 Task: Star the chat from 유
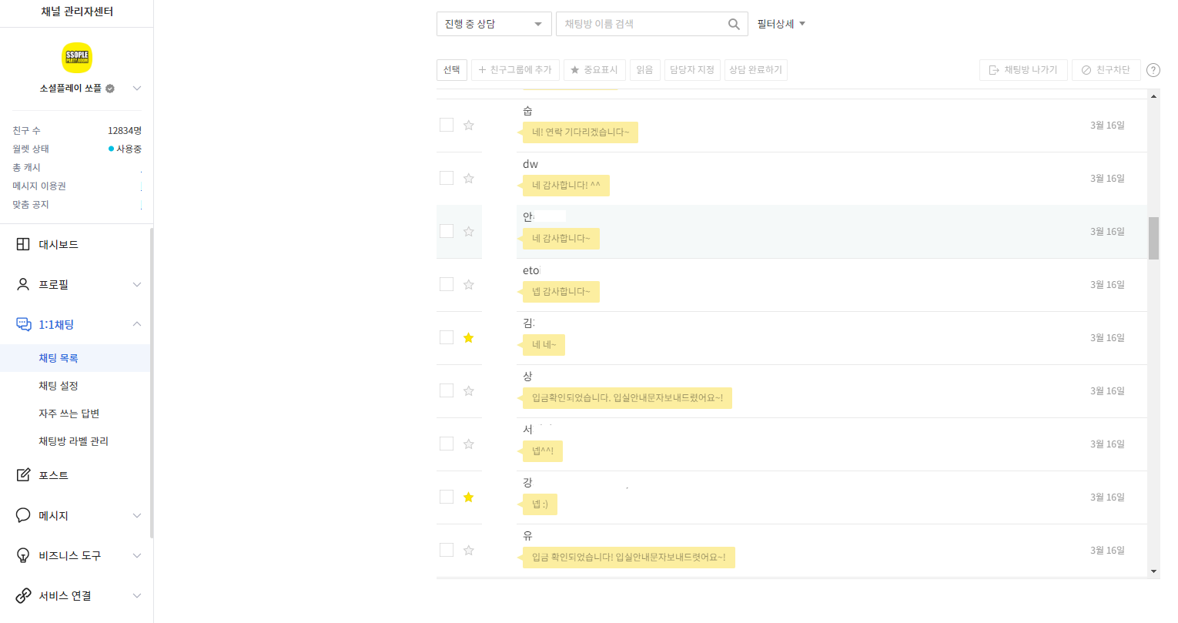468,550
